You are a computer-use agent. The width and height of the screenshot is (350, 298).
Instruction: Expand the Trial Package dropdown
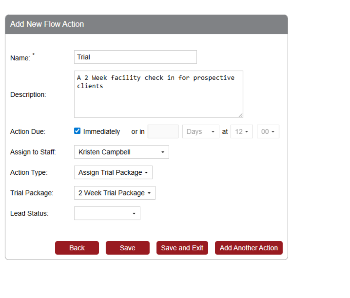click(114, 193)
